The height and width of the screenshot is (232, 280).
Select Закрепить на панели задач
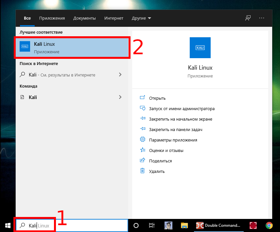click(175, 129)
